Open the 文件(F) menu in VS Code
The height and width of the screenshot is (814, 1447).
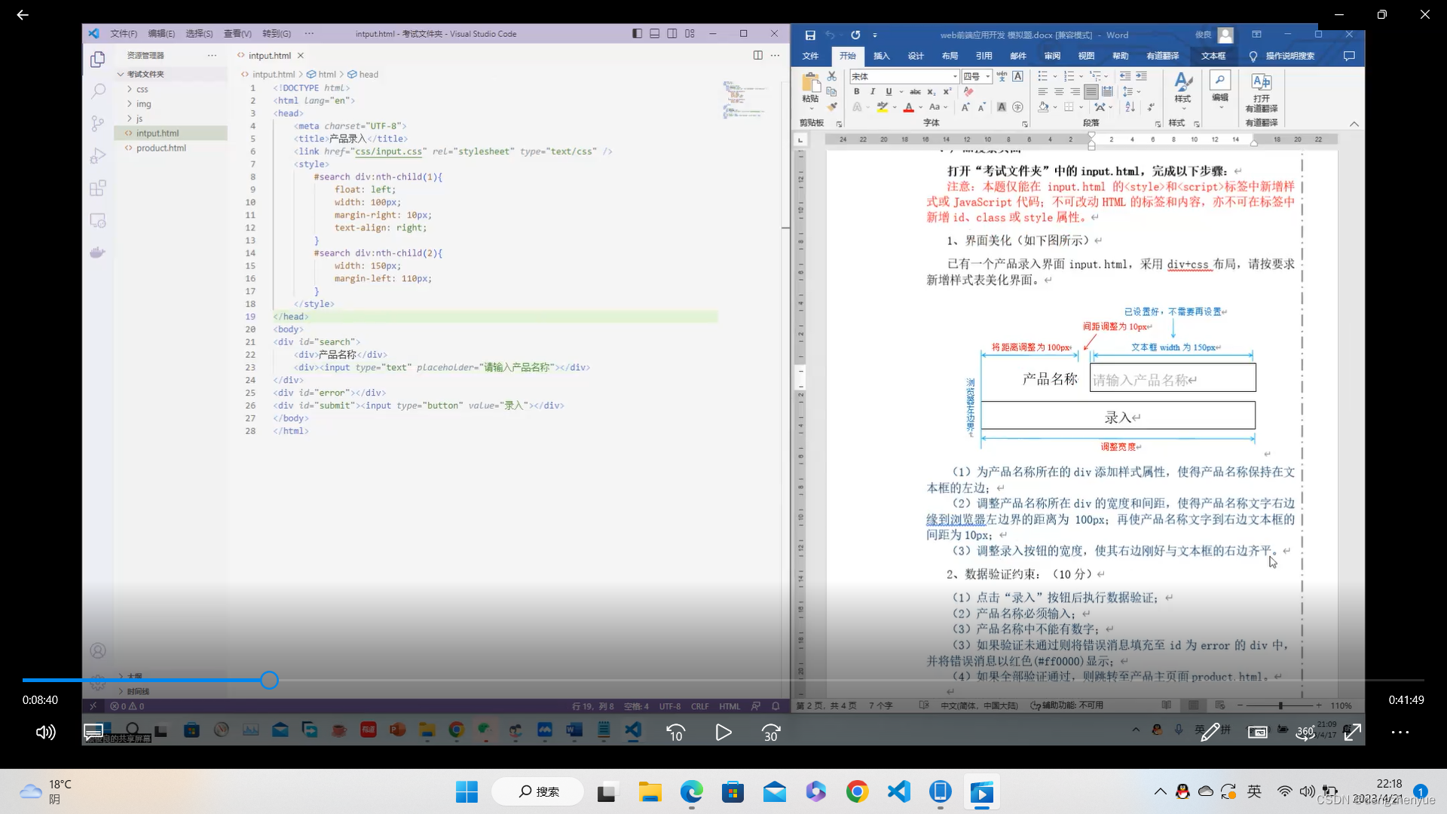pyautogui.click(x=124, y=34)
